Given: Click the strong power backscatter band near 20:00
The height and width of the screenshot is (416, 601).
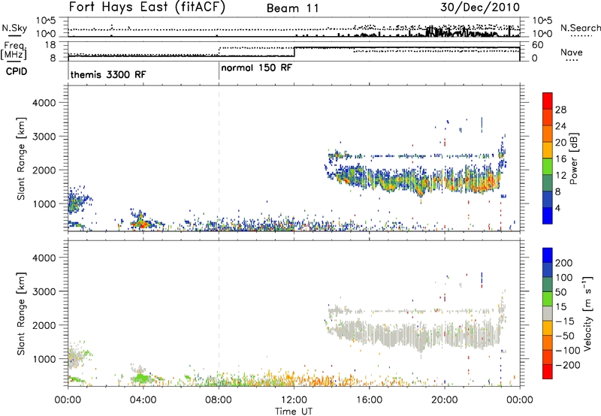Looking at the screenshot, I should 445,182.
